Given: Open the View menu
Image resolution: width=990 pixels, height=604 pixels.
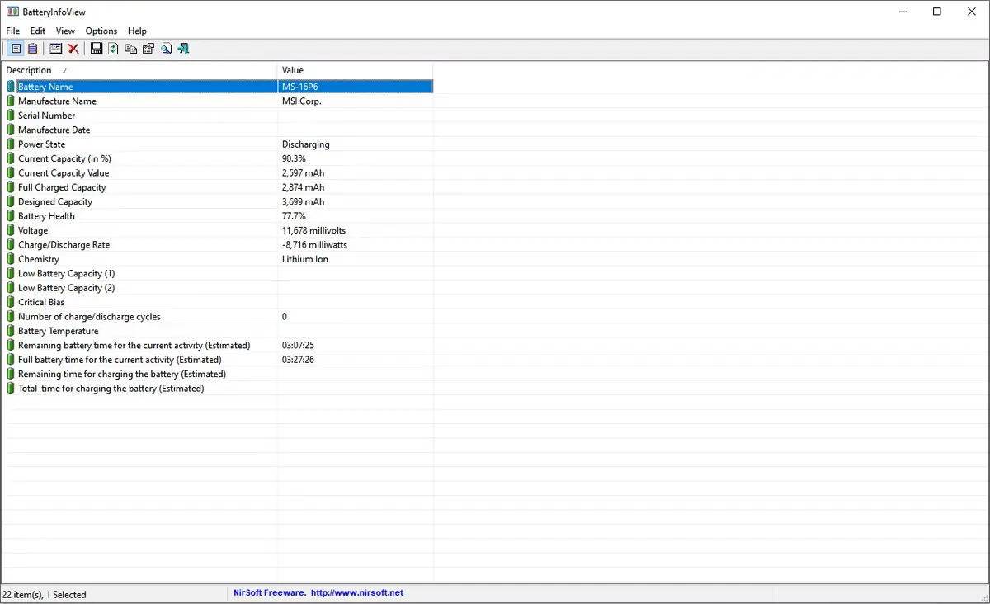Looking at the screenshot, I should click(x=65, y=31).
